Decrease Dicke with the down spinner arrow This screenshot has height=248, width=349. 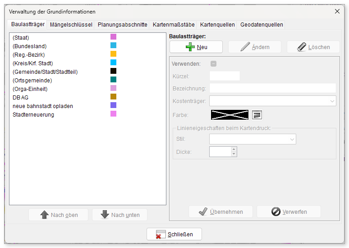(234, 154)
